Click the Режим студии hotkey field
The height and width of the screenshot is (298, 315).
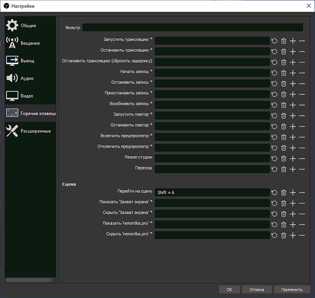[x=212, y=158]
